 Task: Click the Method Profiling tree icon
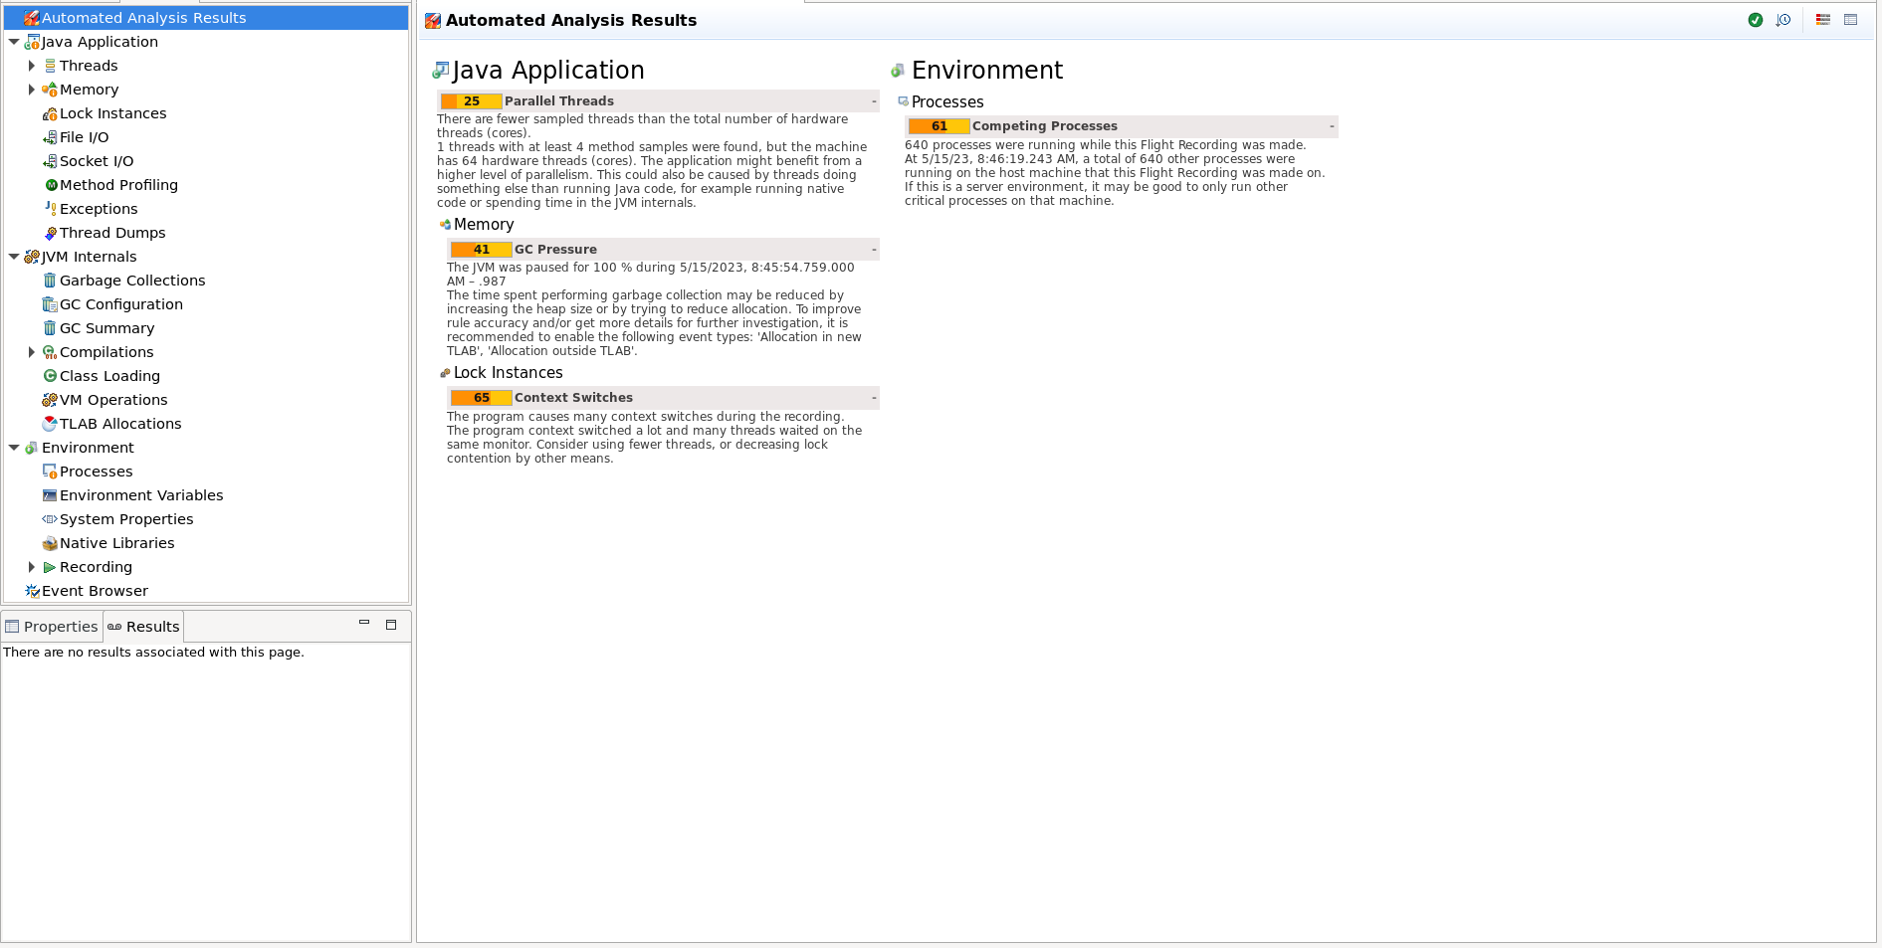[x=51, y=185]
